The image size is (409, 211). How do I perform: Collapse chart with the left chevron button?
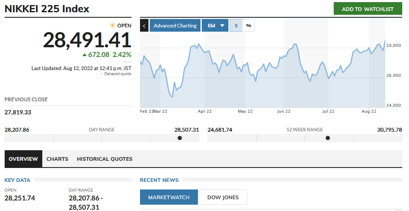click(x=144, y=25)
